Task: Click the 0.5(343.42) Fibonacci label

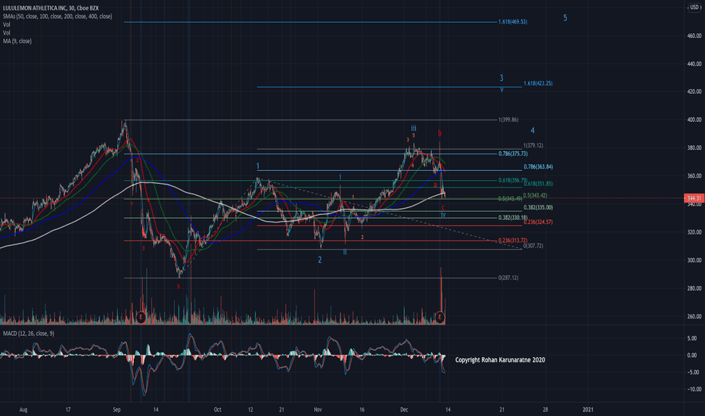Action: pyautogui.click(x=535, y=195)
